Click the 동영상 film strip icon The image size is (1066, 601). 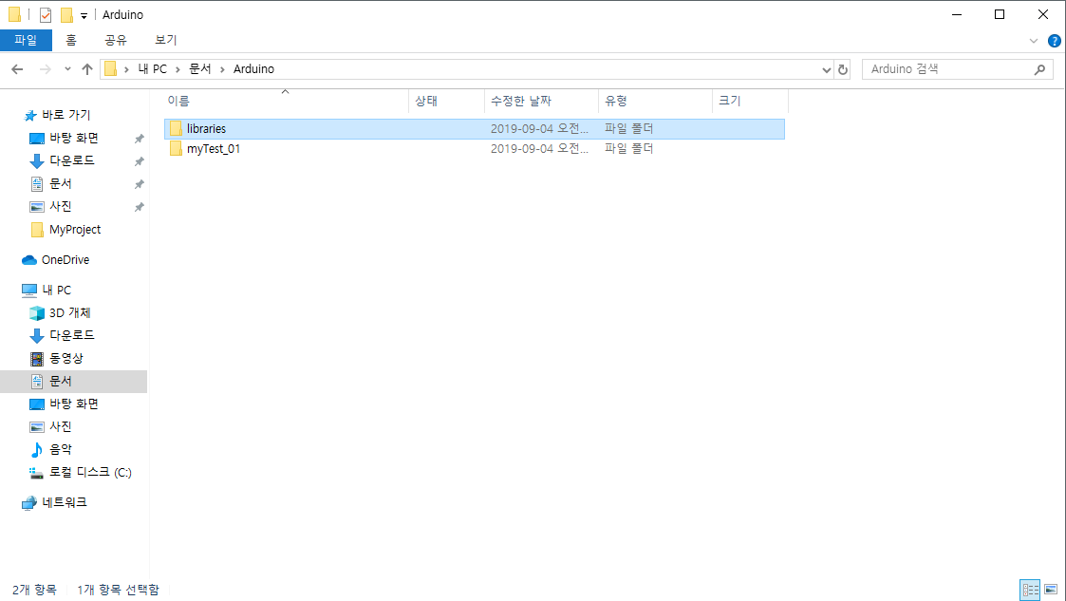click(37, 358)
